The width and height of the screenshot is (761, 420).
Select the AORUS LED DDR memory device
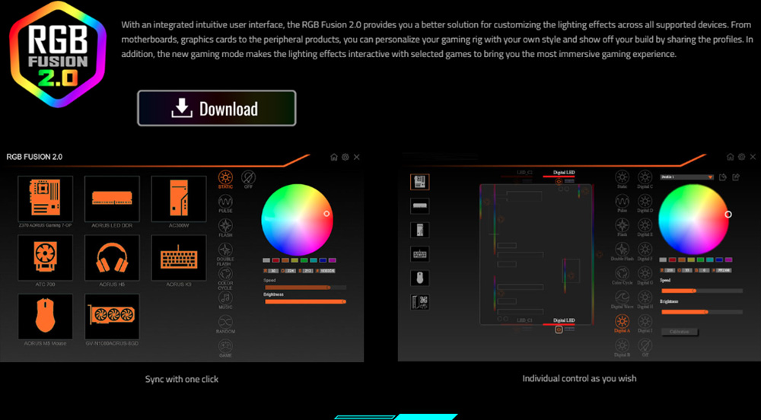111,199
